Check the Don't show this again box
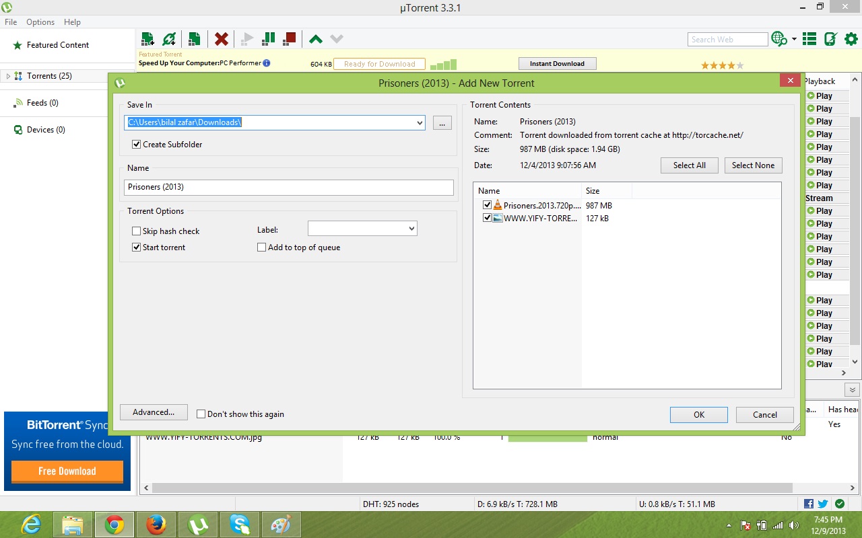The width and height of the screenshot is (862, 538). [201, 414]
